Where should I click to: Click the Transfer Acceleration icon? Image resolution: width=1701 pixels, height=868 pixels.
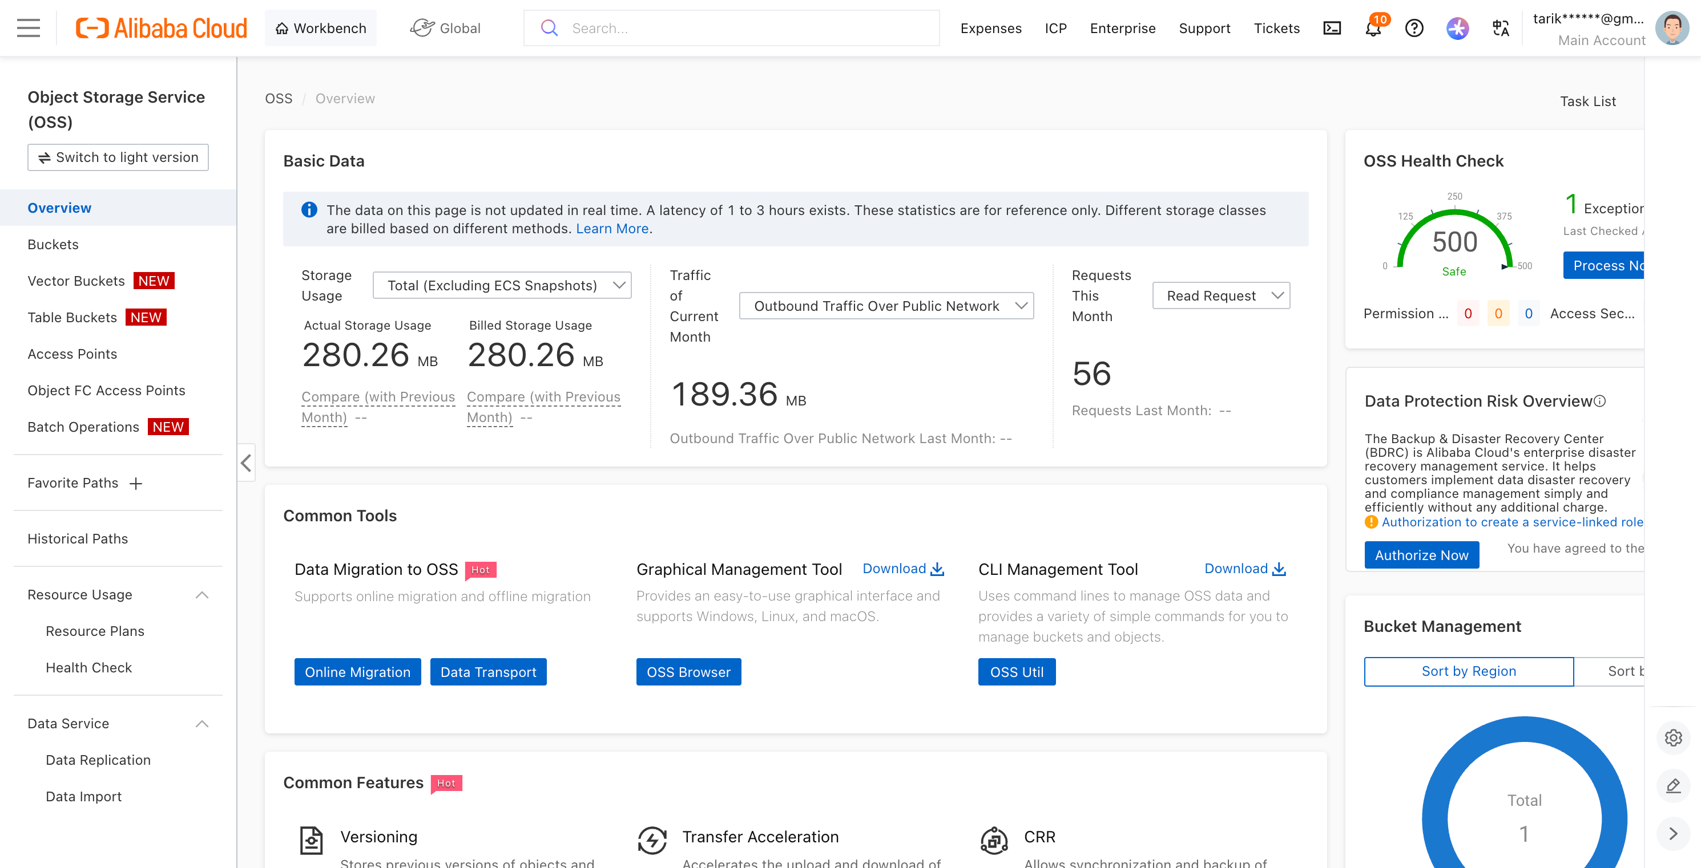coord(652,840)
